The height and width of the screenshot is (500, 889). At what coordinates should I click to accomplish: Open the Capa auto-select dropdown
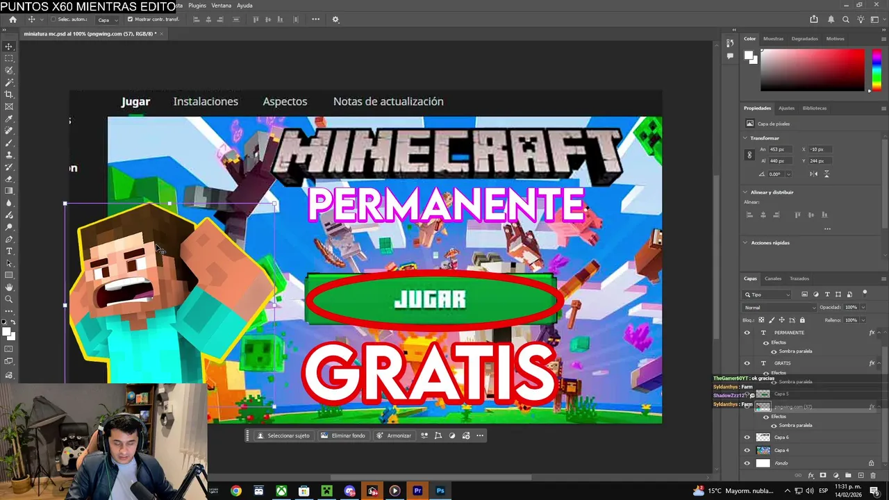pos(108,19)
